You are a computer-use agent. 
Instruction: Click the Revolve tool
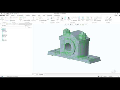coord(53,20)
